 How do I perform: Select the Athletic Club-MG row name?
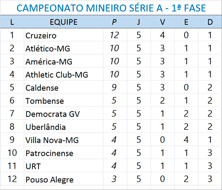(57, 75)
